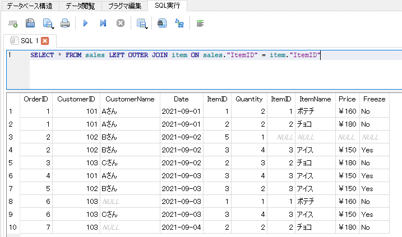Click CustomerID 101 cell in row 2
The width and height of the screenshot is (402, 237).
point(76,124)
